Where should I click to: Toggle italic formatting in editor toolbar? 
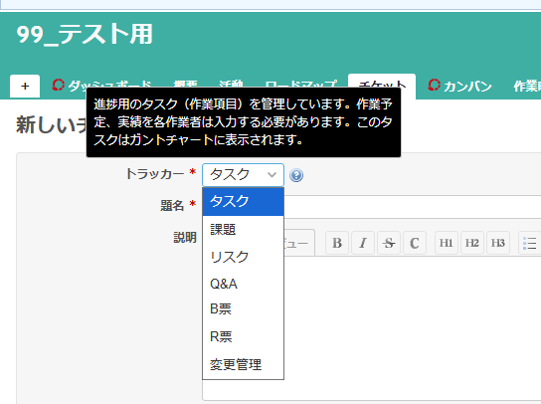(x=363, y=243)
